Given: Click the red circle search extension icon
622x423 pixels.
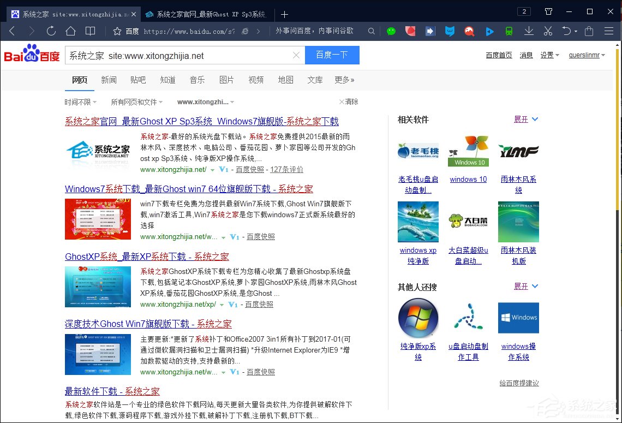Looking at the screenshot, I should pos(410,31).
